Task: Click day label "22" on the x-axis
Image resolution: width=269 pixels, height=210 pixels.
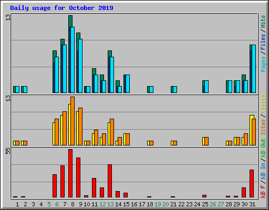Action: 181,204
